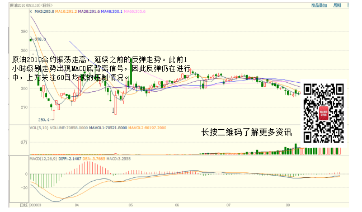Select the purple MA20:291.6 label
This screenshot has width=362, height=212.
[89, 12]
